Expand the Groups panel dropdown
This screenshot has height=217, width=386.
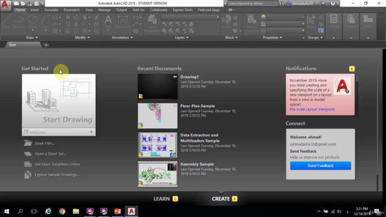click(315, 37)
